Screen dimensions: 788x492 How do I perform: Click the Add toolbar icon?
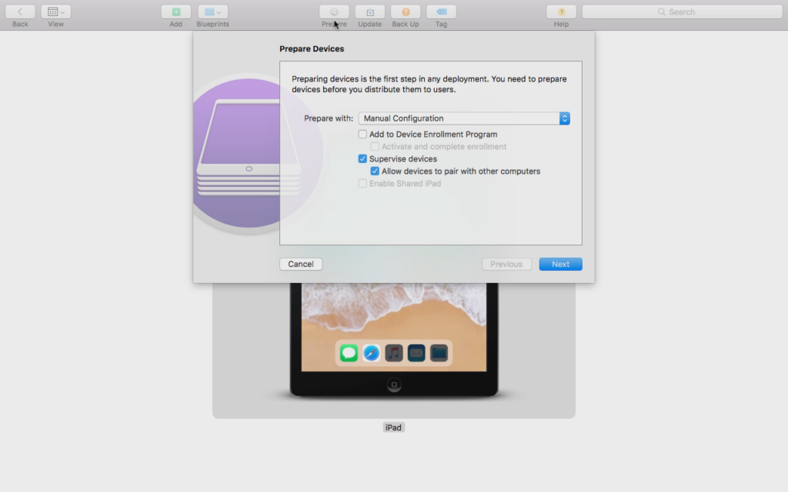(x=175, y=12)
